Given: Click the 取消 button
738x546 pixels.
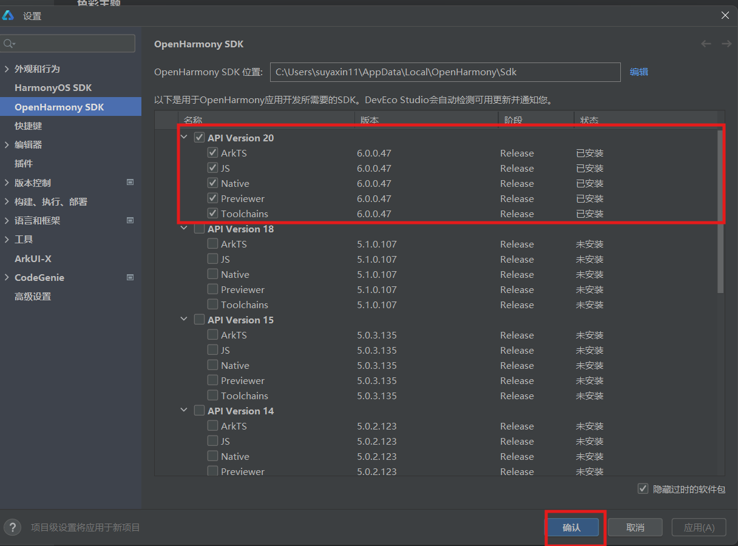Looking at the screenshot, I should click(x=635, y=527).
